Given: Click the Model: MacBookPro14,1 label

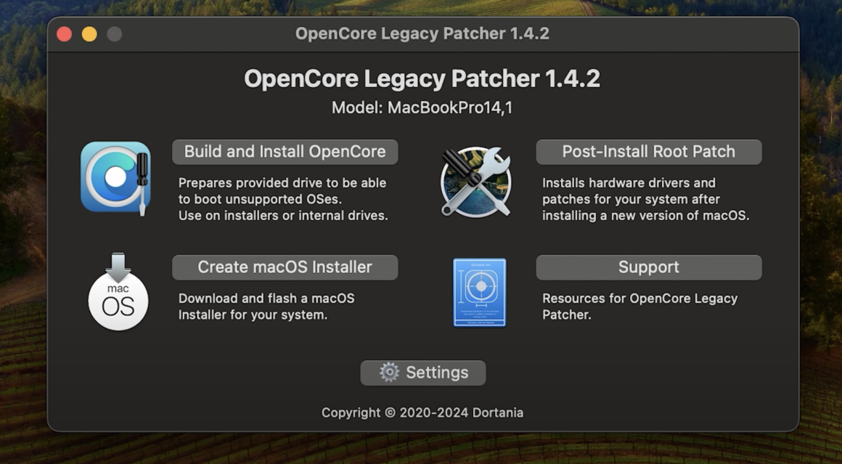Looking at the screenshot, I should tap(422, 107).
